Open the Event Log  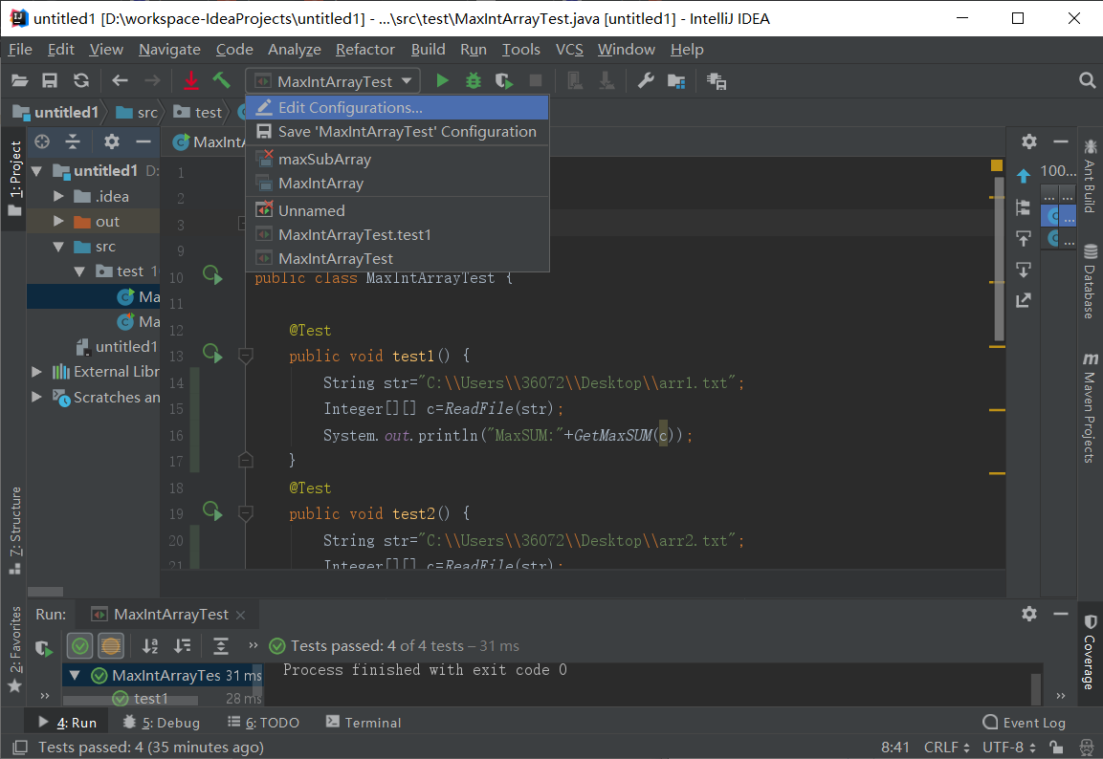[1025, 723]
